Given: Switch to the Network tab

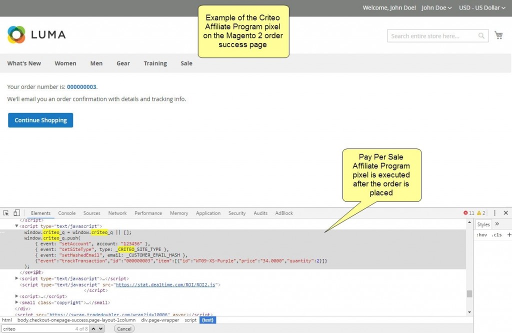Looking at the screenshot, I should [117, 213].
